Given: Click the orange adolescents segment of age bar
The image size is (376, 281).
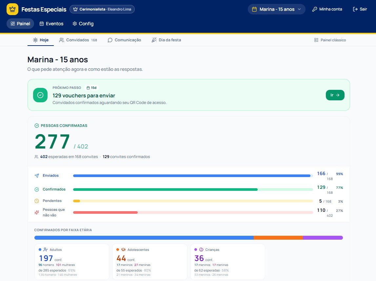Looking at the screenshot, I should pos(278,238).
